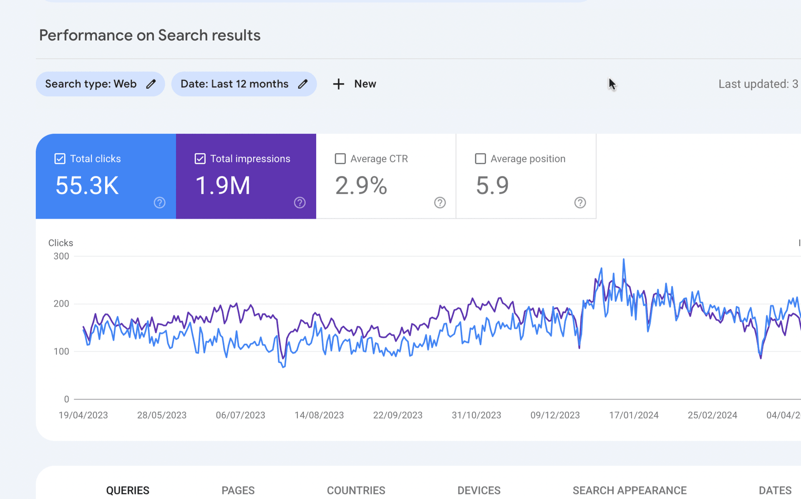Click the 5.9 average position value
Image resolution: width=801 pixels, height=499 pixels.
pos(492,186)
